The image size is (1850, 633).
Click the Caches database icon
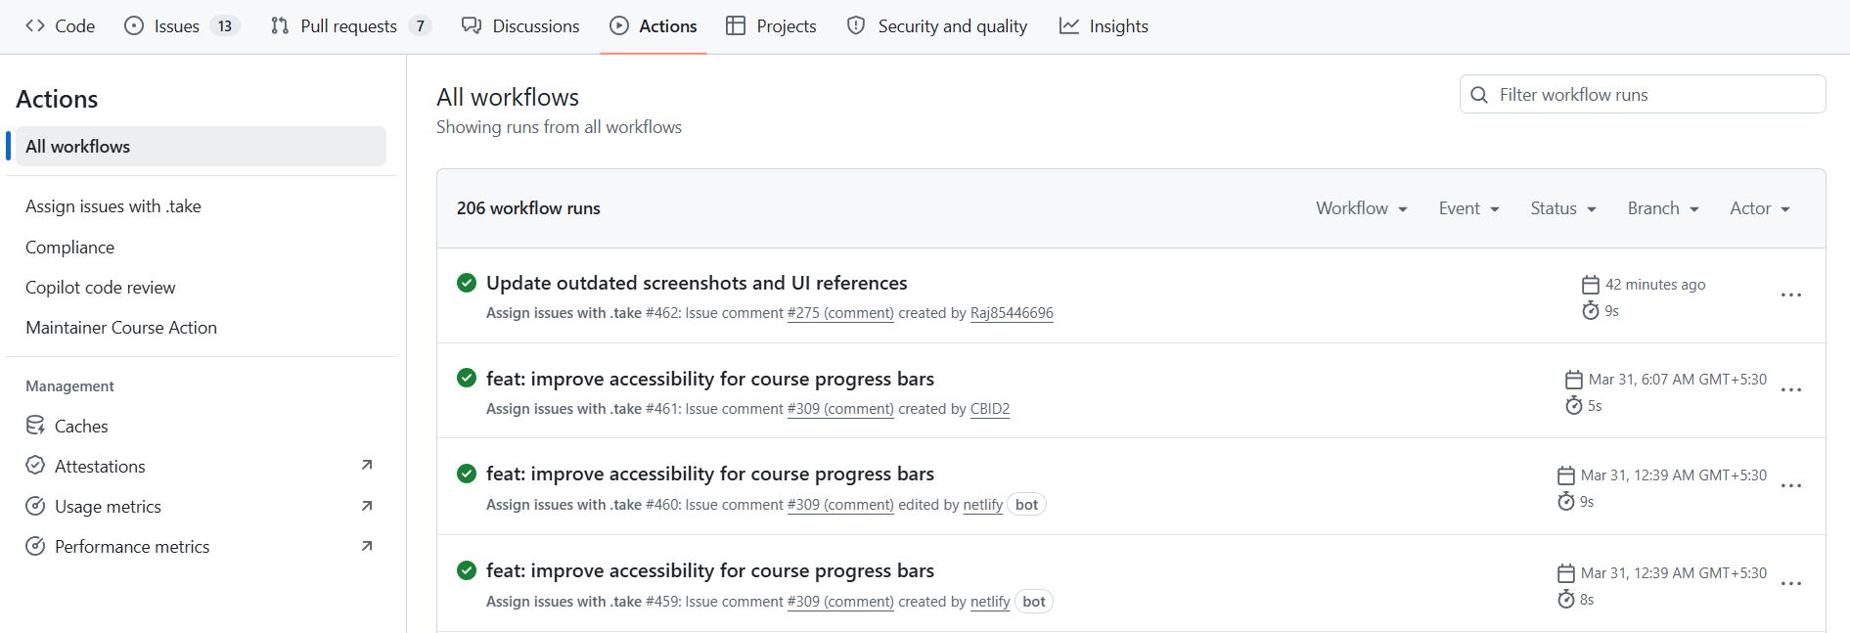pyautogui.click(x=35, y=426)
